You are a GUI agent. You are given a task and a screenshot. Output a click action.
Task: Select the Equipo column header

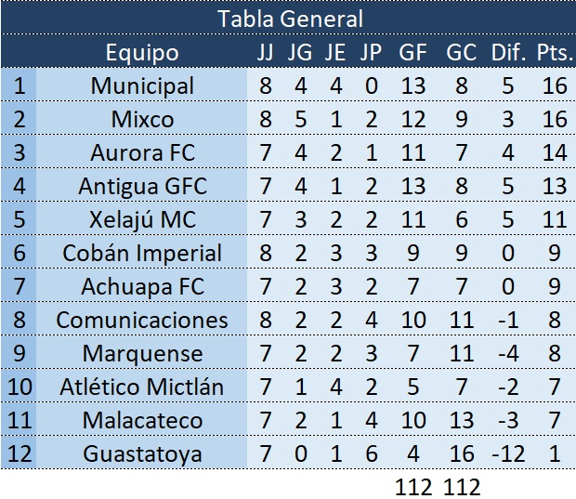pos(141,53)
